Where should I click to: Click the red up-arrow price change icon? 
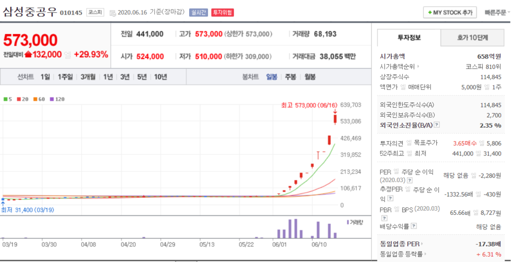click(28, 55)
